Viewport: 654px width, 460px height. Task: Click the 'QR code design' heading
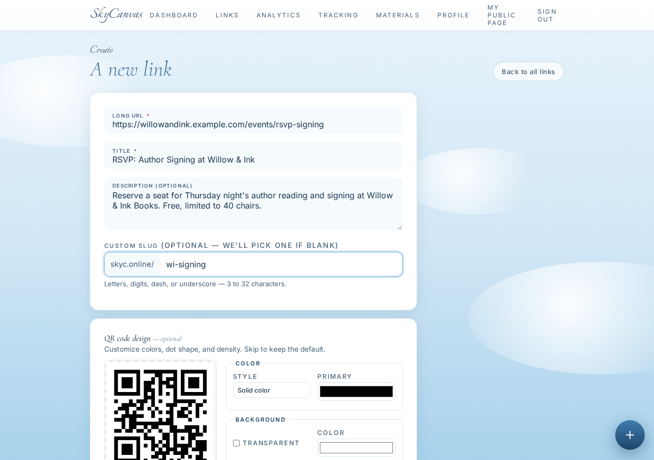pyautogui.click(x=127, y=338)
